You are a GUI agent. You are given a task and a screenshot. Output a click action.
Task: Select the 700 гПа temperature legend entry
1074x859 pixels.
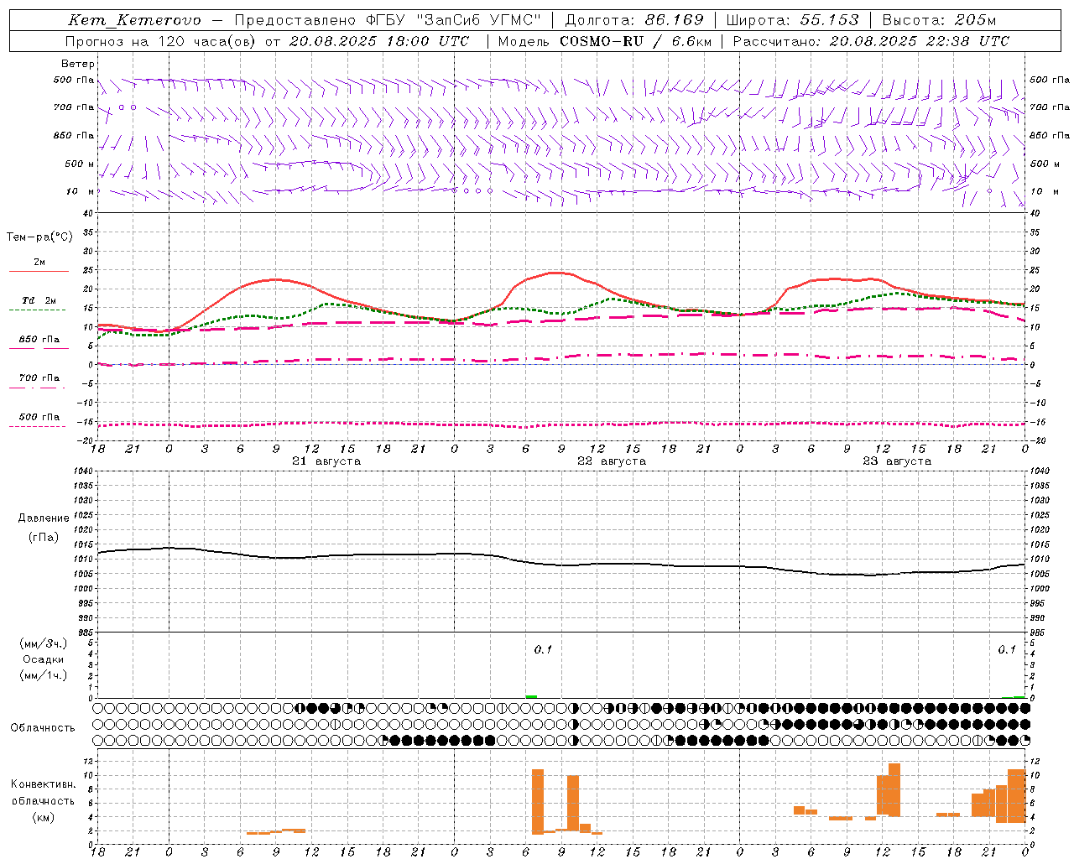point(39,382)
